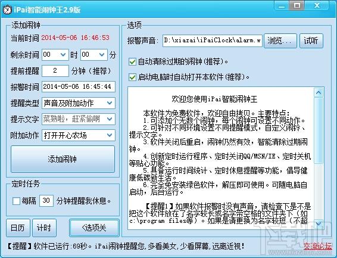This screenshot has height=258, width=337.
Task: Click the status text 软件已运行:69秒
Action: (60, 247)
